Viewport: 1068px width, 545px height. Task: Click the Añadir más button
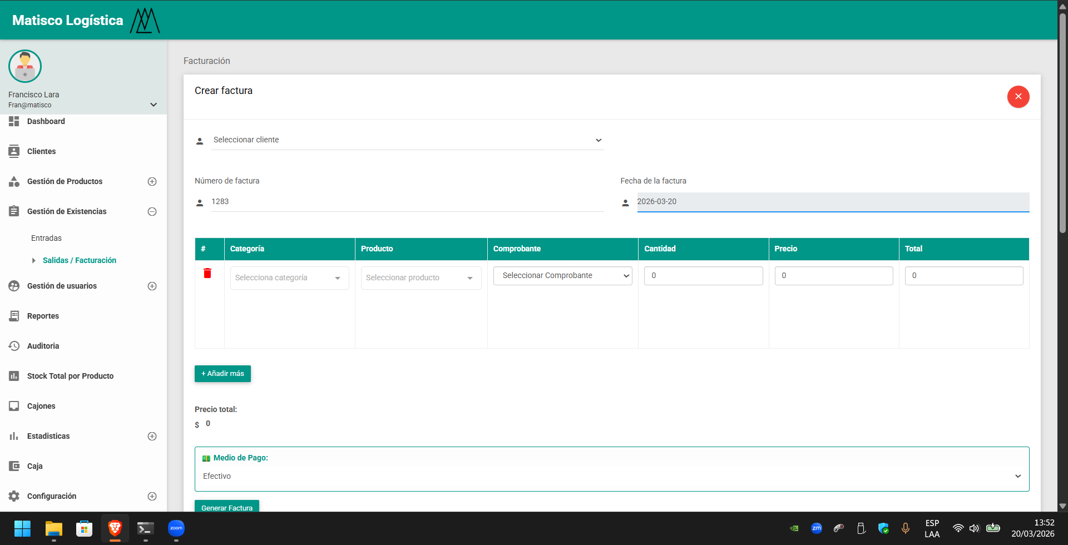pos(222,374)
